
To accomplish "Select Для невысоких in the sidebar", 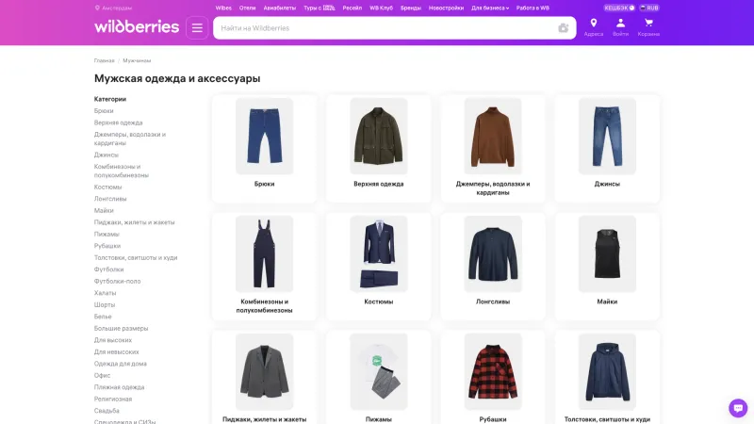I will pyautogui.click(x=116, y=351).
